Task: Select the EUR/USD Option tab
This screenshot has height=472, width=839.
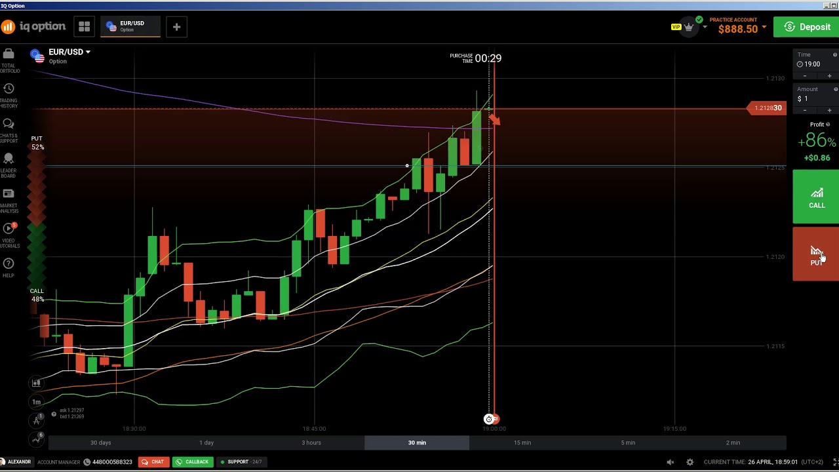Action: tap(130, 27)
